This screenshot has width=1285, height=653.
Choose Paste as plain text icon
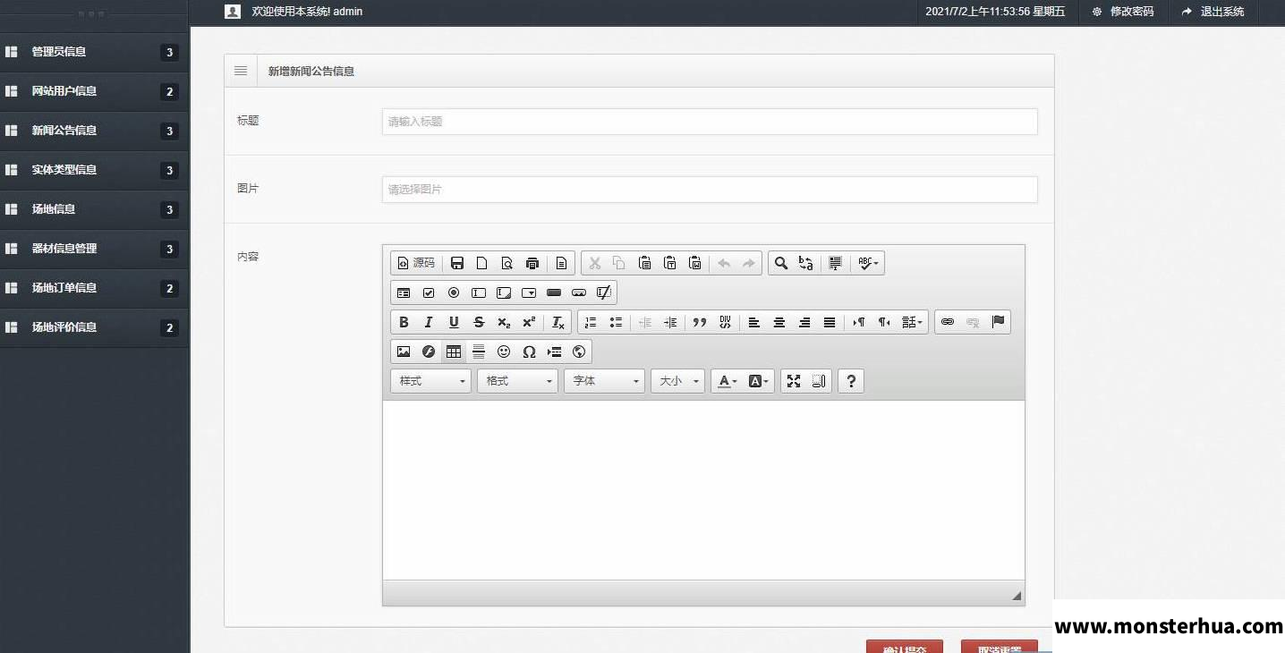tap(669, 263)
